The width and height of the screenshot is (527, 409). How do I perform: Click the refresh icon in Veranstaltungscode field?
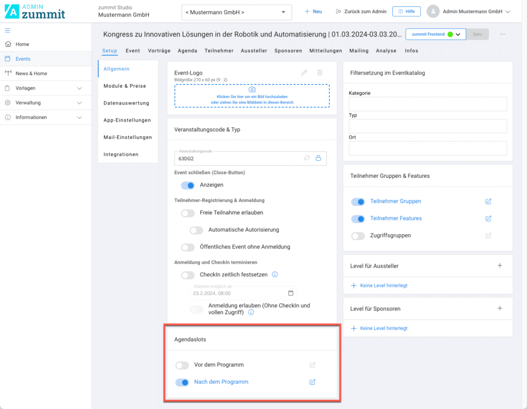[x=307, y=158]
